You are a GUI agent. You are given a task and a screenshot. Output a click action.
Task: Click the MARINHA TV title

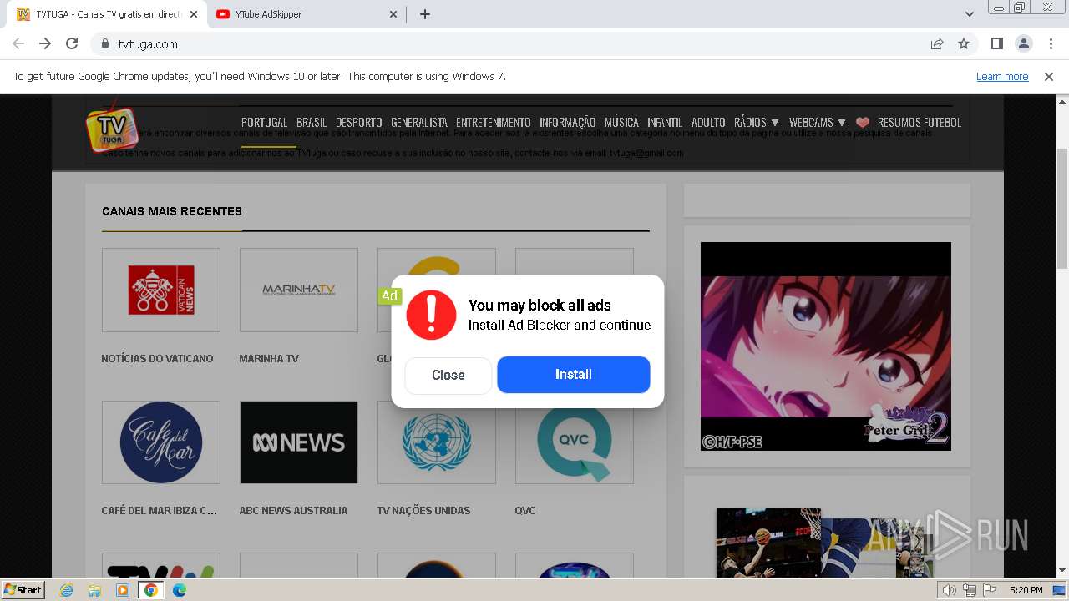(x=269, y=358)
